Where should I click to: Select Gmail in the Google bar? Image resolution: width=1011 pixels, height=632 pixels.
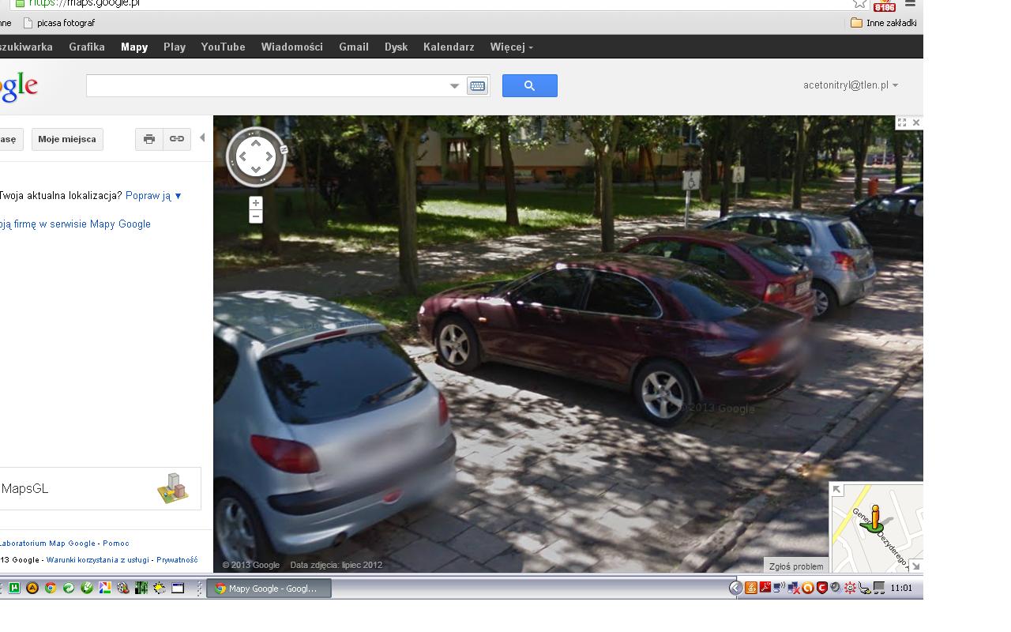coord(354,47)
